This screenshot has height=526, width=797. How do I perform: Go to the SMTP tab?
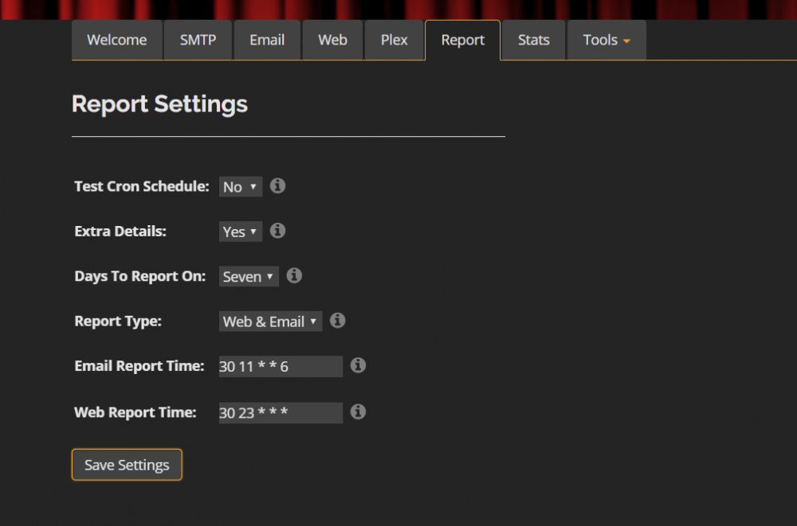coord(198,40)
